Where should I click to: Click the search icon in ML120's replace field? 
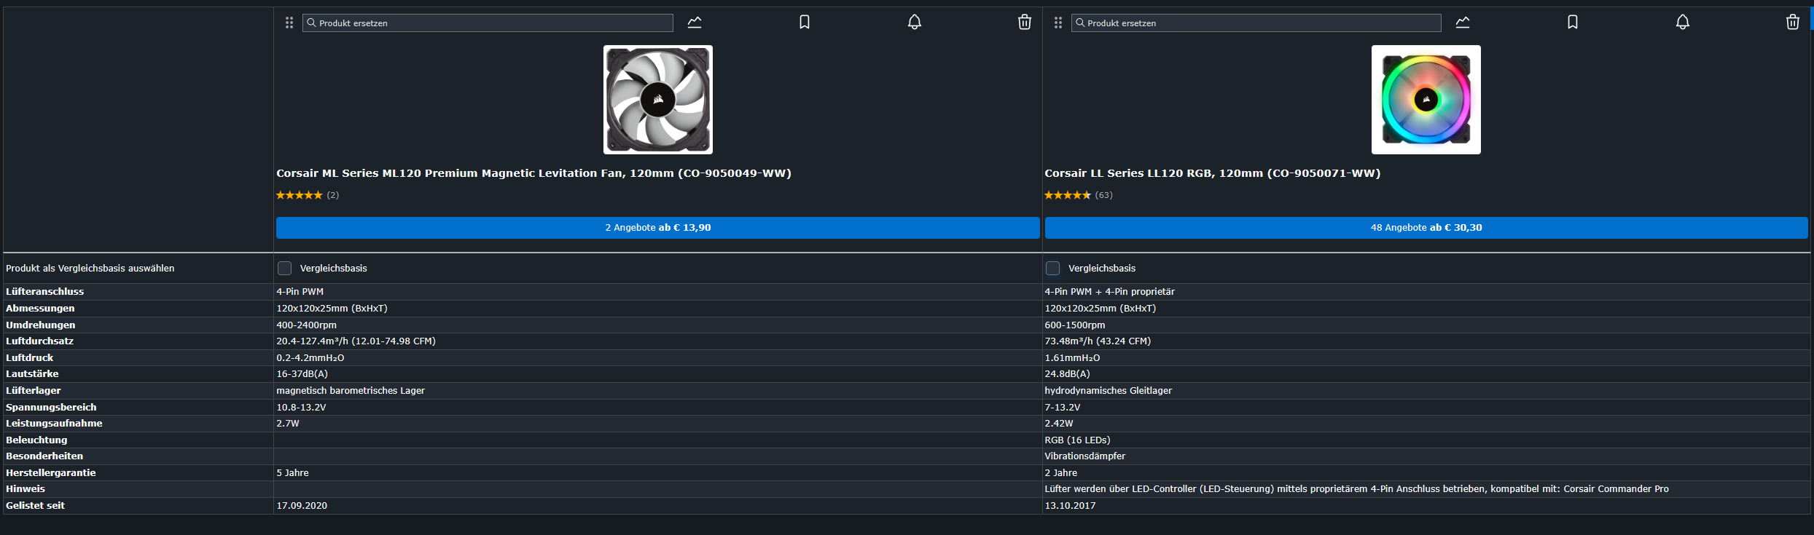(x=311, y=23)
